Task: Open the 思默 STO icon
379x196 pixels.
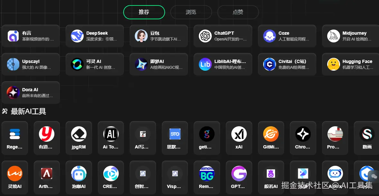Action: 175,134
